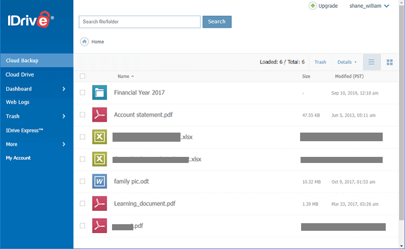Click the Mar 23, 2017, 03:26 am date
Viewport: 405px width, 249px height.
tap(355, 204)
